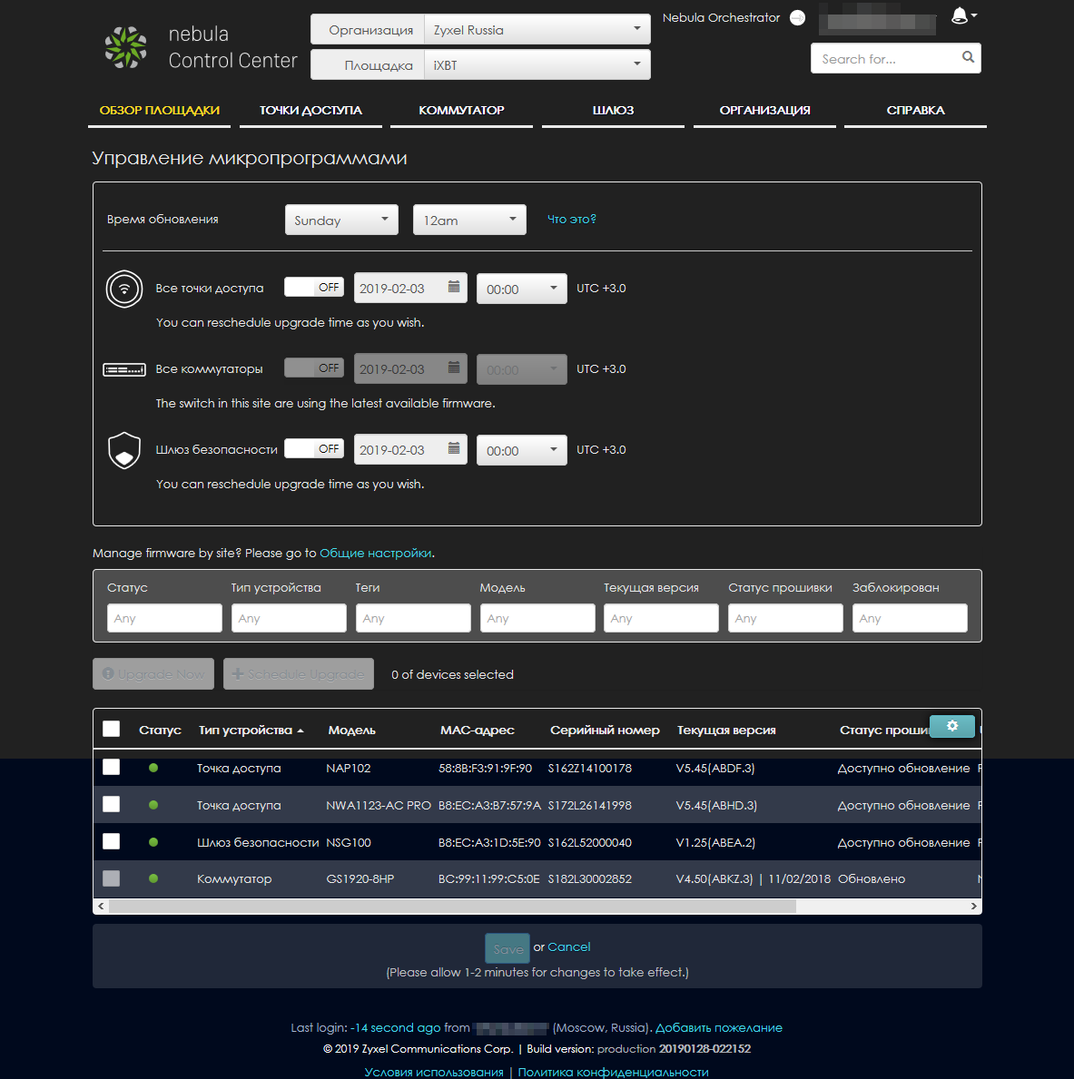Image resolution: width=1074 pixels, height=1079 pixels.
Task: Open security gateway 00:00 time dropdown
Action: click(522, 451)
